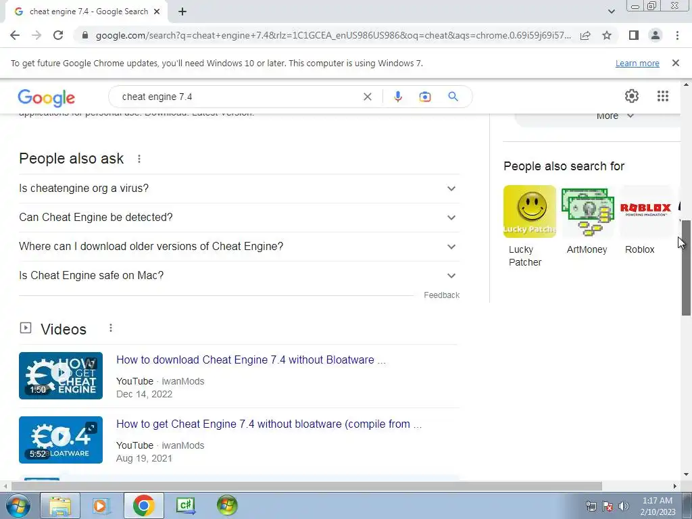Click the horizontal scrollbar thumb
692x519 pixels.
click(307, 486)
